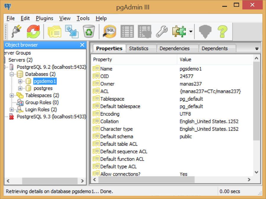This screenshot has height=199, width=266.
Task: Click the value 24577
Action: (186, 76)
